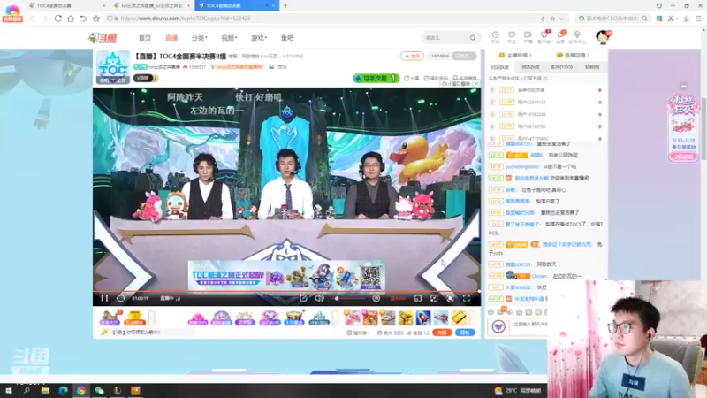Toggle the danmaku circular icon in player
Image resolution: width=707 pixels, height=398 pixels.
click(376, 298)
